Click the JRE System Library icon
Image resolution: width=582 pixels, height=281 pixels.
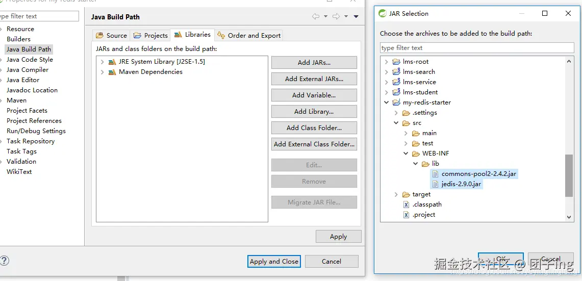(x=112, y=62)
